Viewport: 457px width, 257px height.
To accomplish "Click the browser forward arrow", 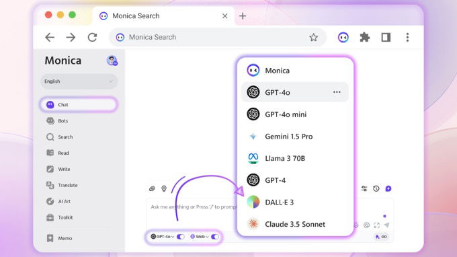I will tap(71, 38).
